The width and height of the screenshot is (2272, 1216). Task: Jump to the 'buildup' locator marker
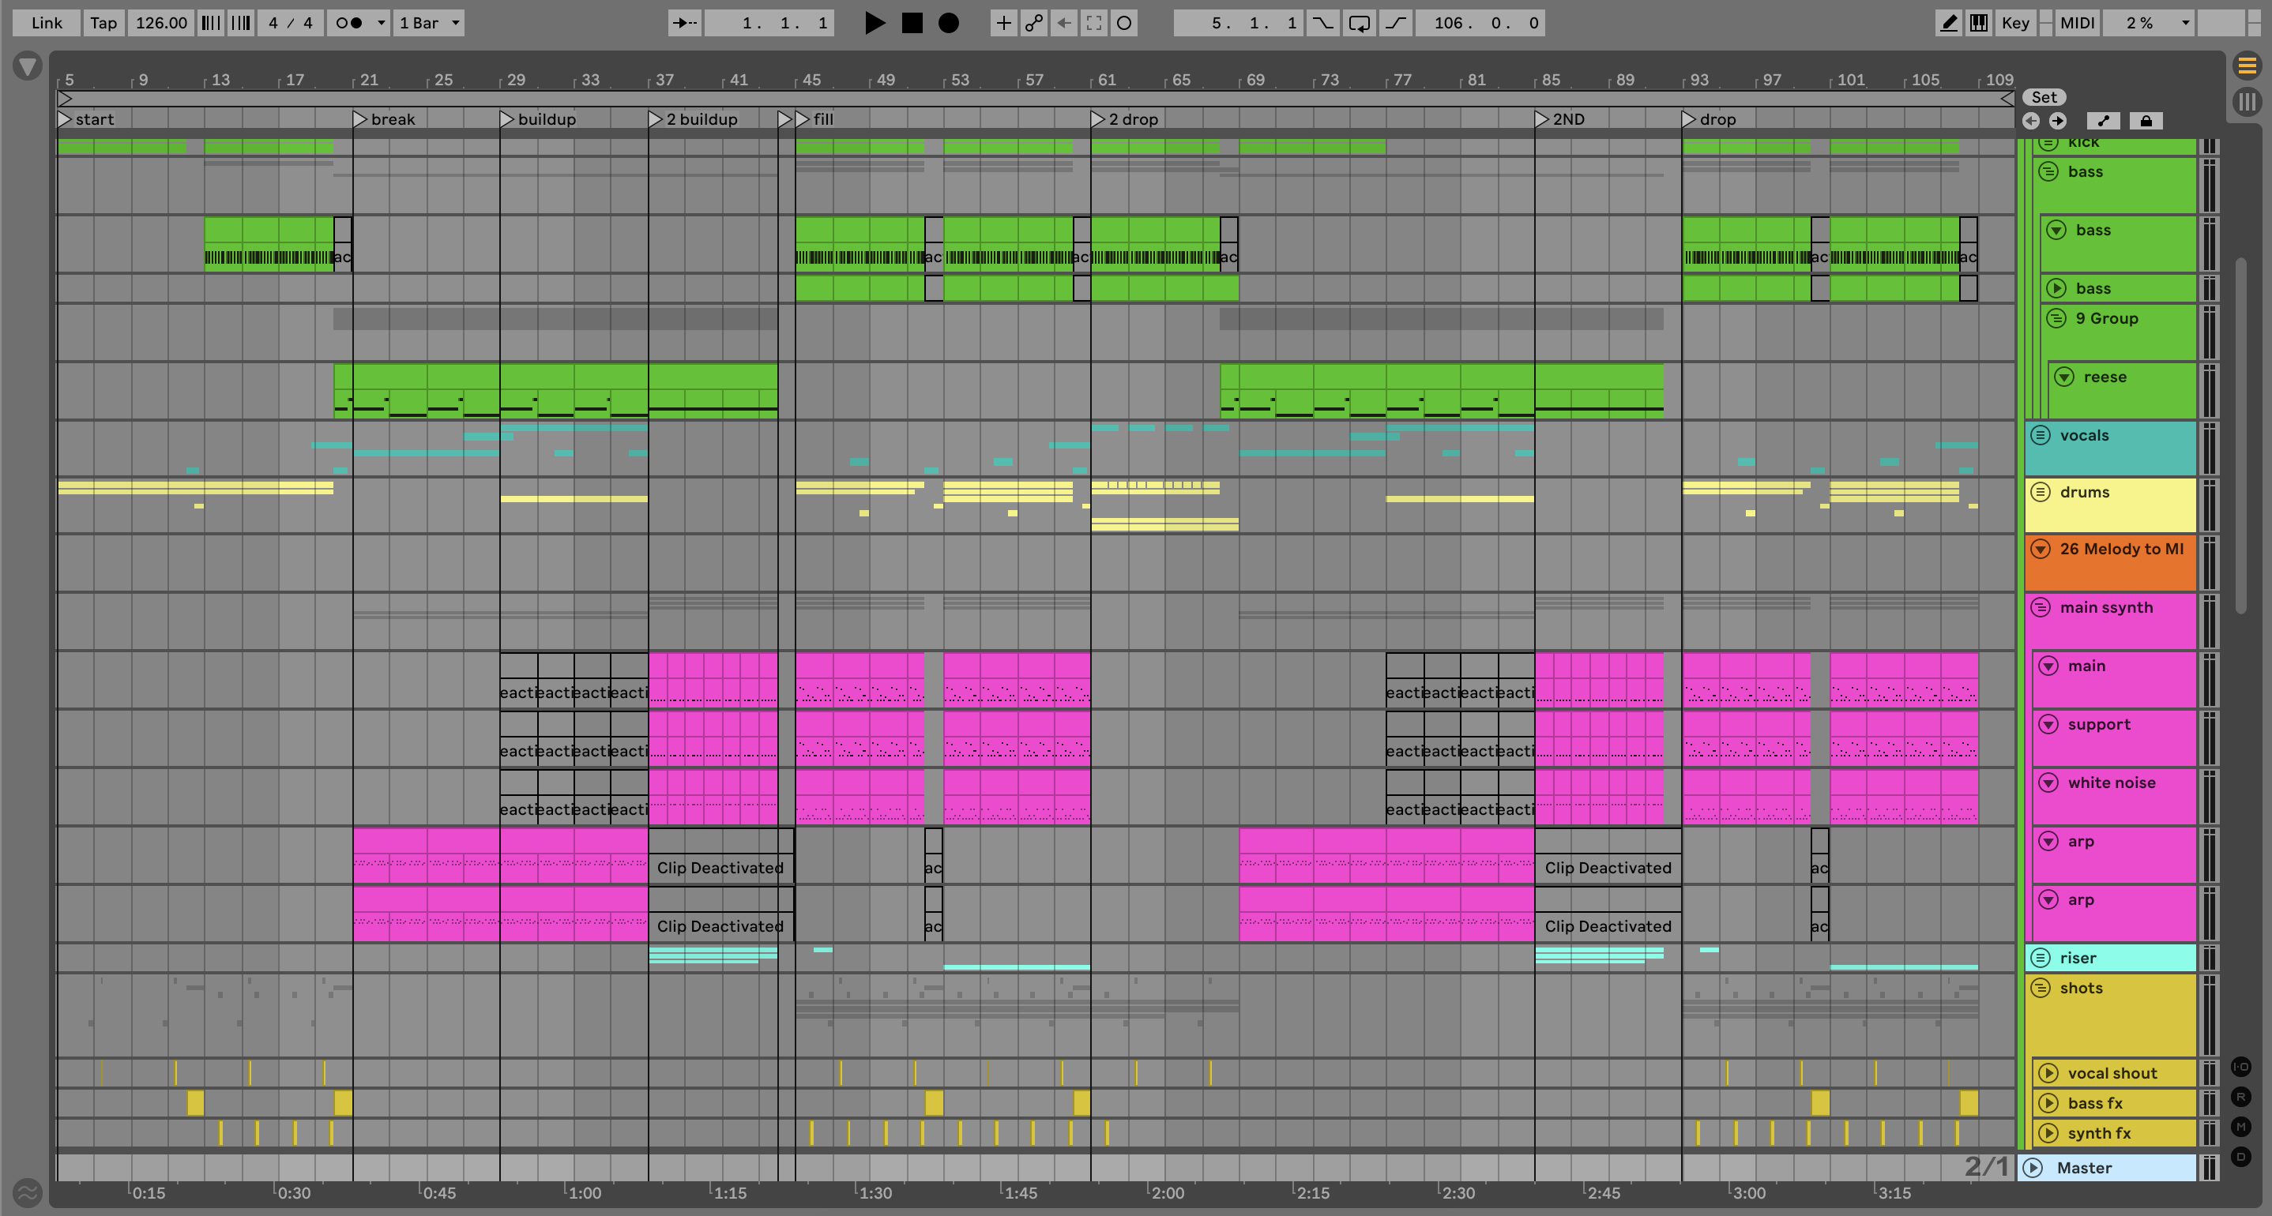point(507,119)
